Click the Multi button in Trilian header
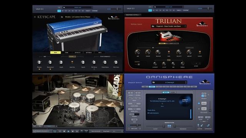This screenshot has height=138, width=246. pyautogui.click(x=179, y=10)
